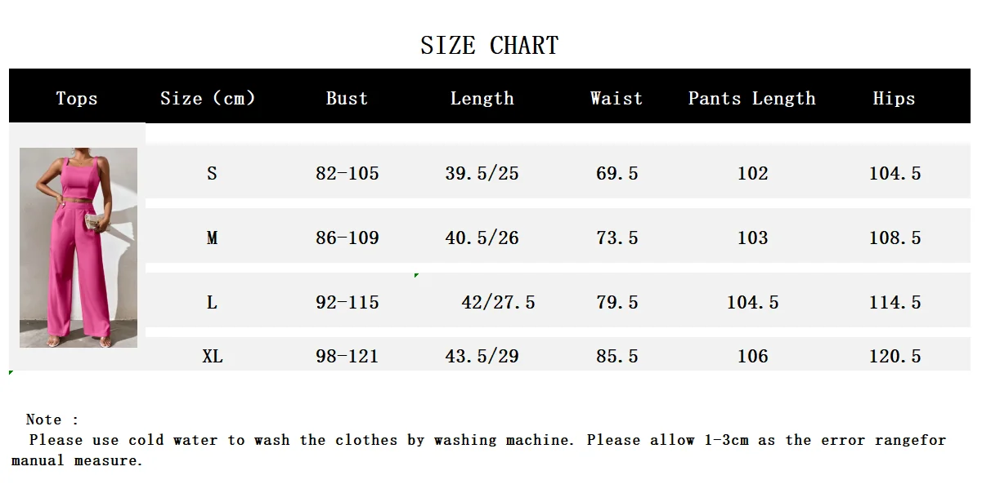
Task: Click the pink outfit product thumbnail
Action: (x=78, y=247)
